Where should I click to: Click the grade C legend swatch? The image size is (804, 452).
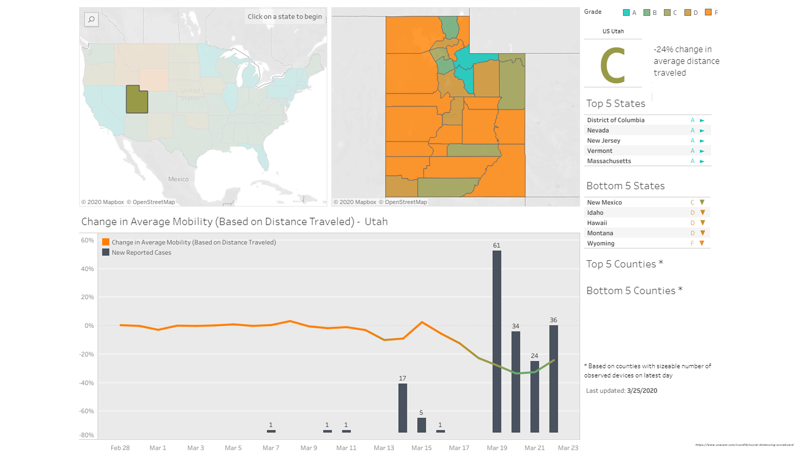point(667,13)
